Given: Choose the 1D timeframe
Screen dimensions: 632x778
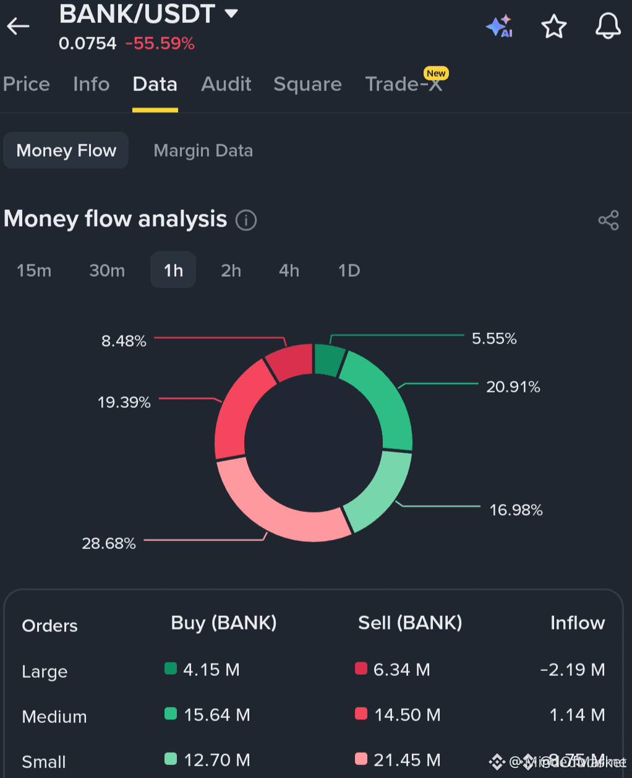Looking at the screenshot, I should point(349,270).
